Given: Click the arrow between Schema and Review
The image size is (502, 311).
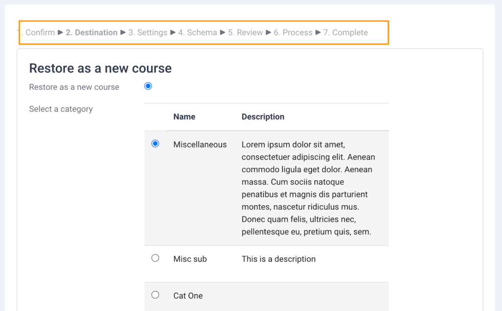Looking at the screenshot, I should (x=223, y=32).
